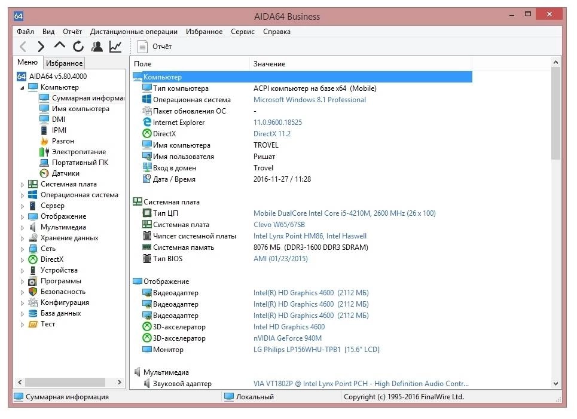This screenshot has height=419, width=577.
Task: Switch to the Избранное panel tab
Action: pos(64,63)
